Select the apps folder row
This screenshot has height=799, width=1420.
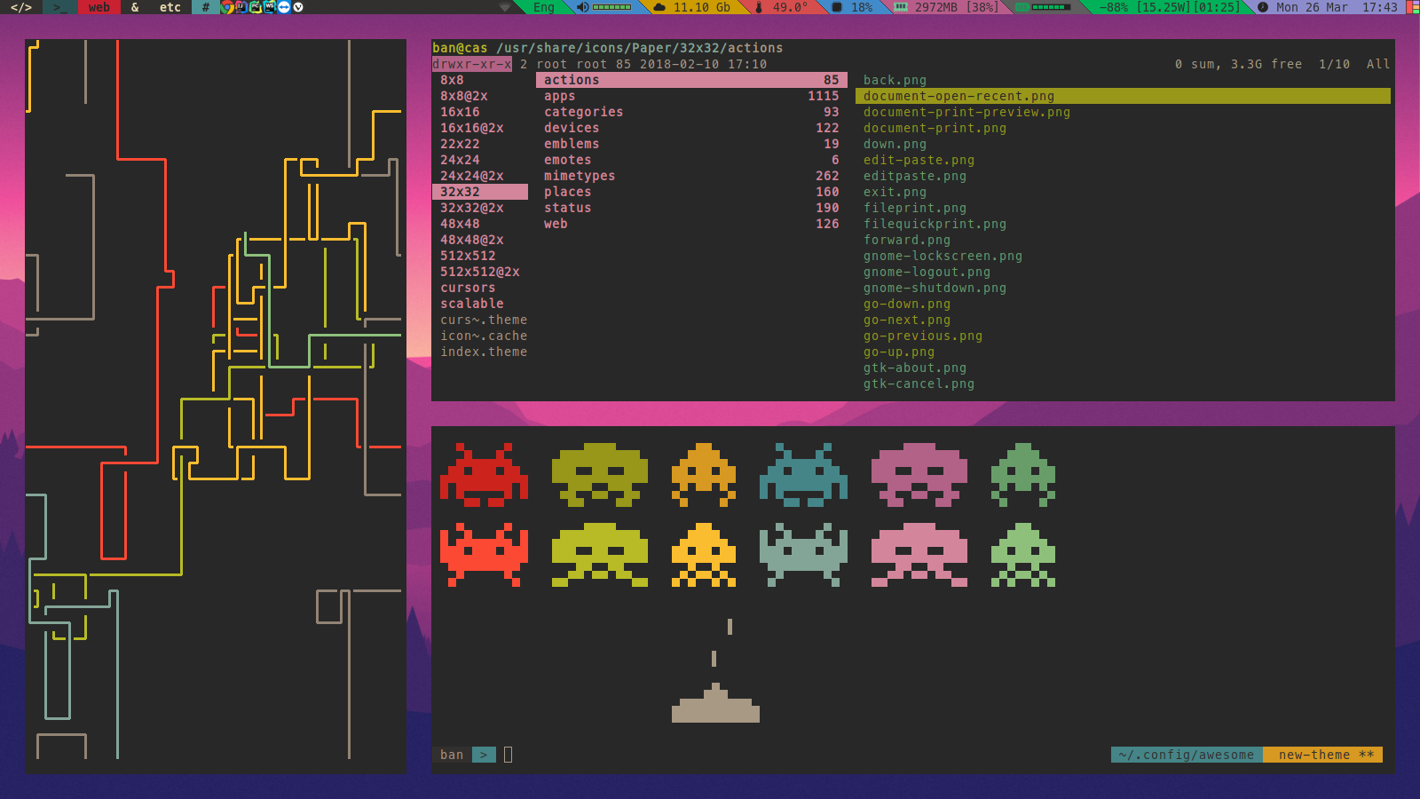691,96
